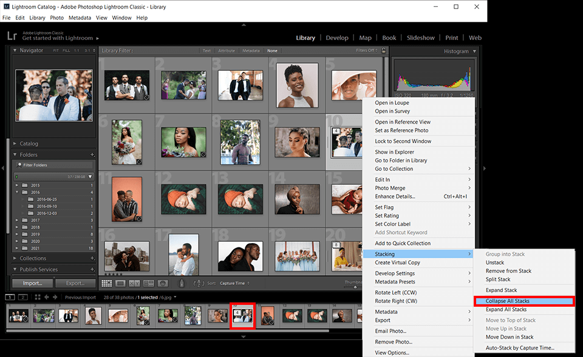Collapse the 2016 folder
This screenshot has height=357, width=583.
click(x=17, y=192)
